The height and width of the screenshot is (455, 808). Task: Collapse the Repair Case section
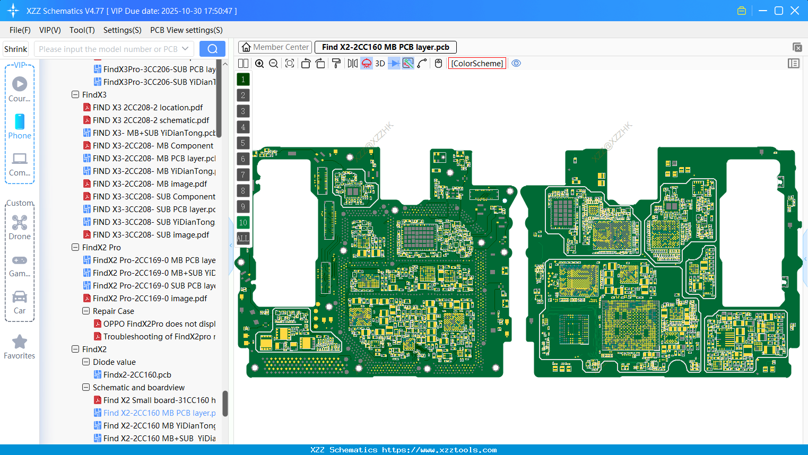[86, 311]
